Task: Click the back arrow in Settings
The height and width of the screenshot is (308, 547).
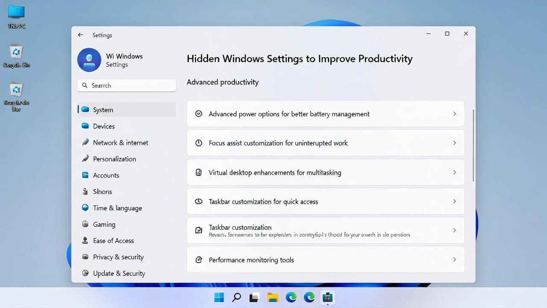Action: pos(80,35)
